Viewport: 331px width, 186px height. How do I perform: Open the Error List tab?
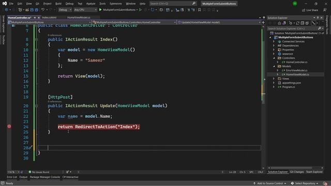[x=12, y=177]
